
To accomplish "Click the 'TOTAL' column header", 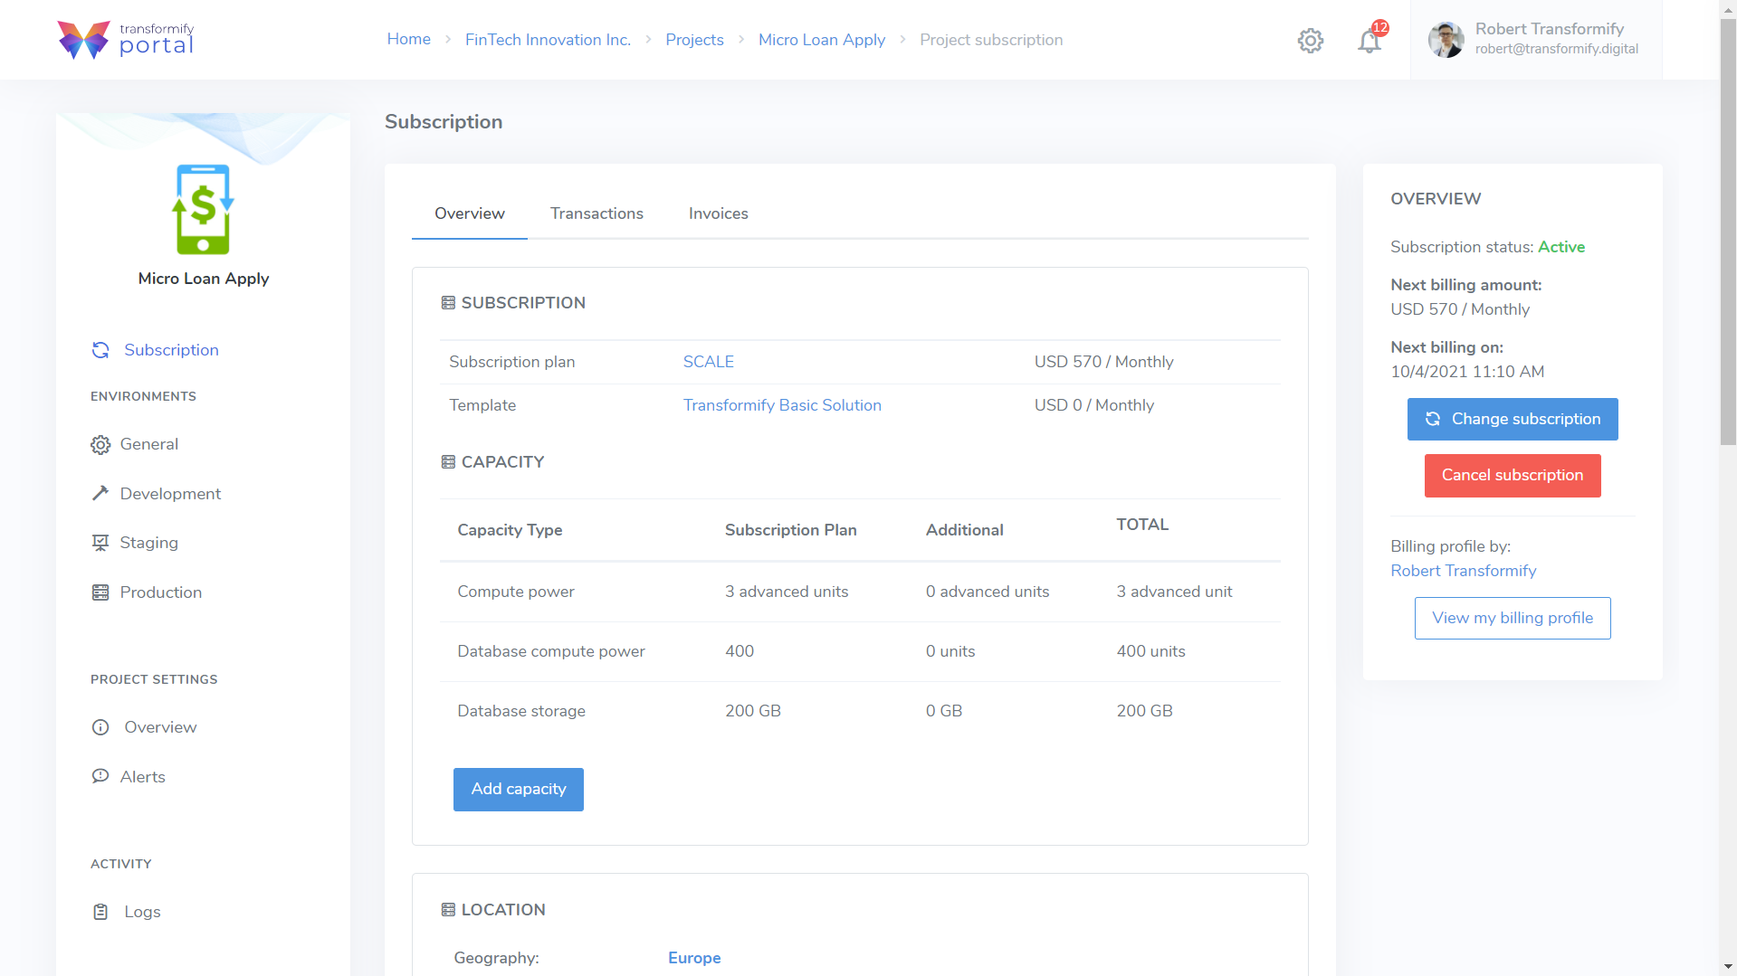I will coord(1141,525).
